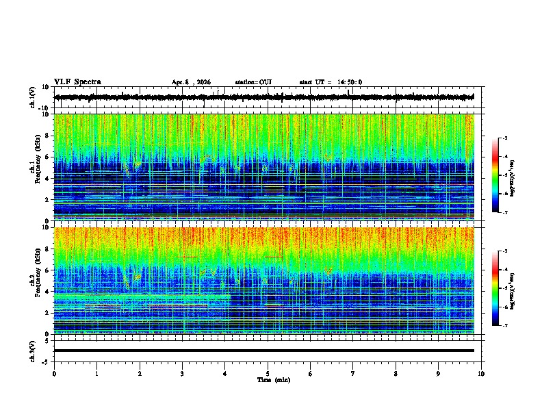Click time axis tick label "9"
The image size is (542, 419).
438,374
